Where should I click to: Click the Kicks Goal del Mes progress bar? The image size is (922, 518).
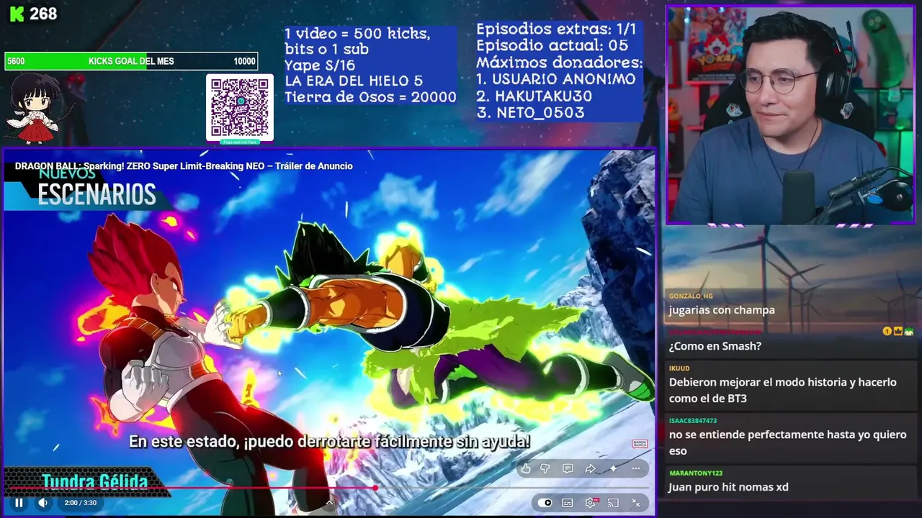click(x=130, y=61)
